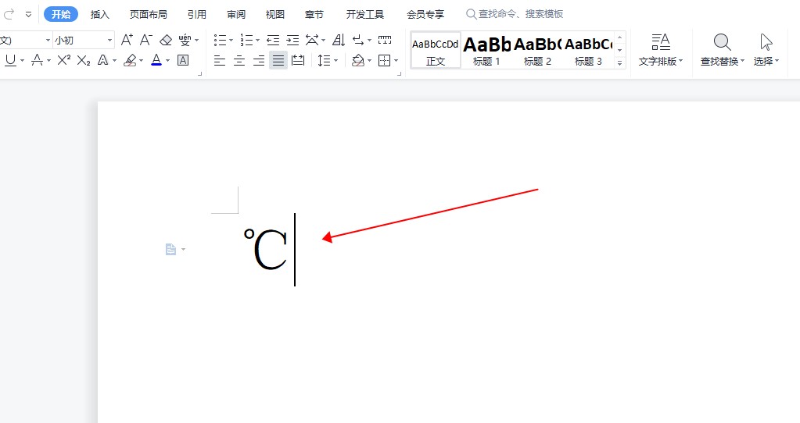Center align the paragraph
800x423 pixels.
point(239,60)
